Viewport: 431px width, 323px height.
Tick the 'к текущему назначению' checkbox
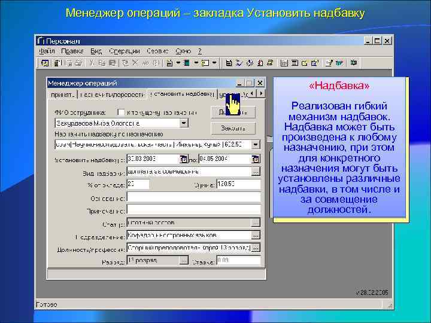tap(121, 112)
